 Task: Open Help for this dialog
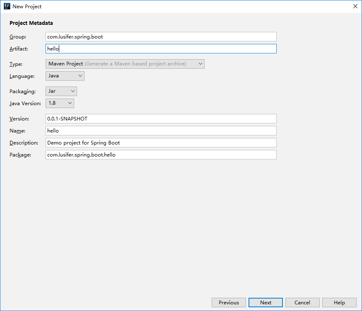pos(339,303)
